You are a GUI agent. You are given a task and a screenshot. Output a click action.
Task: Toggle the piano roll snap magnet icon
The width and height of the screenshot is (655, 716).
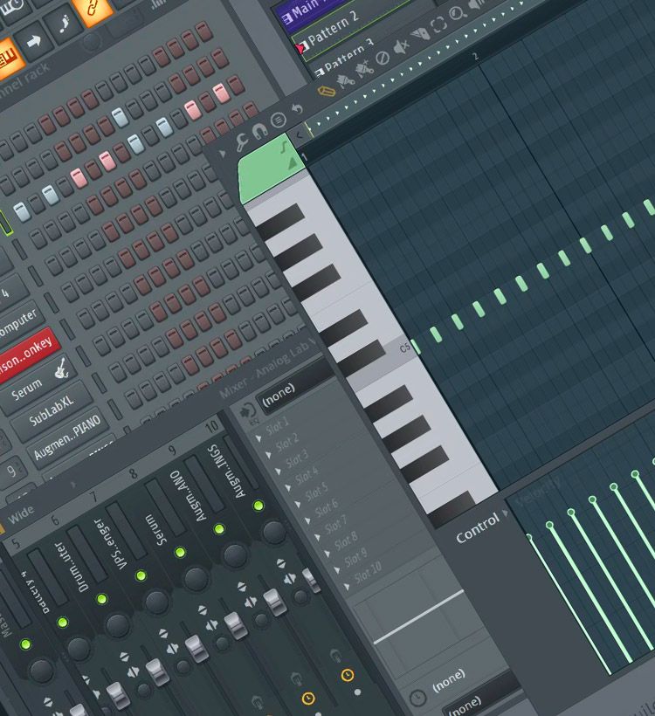pos(259,132)
